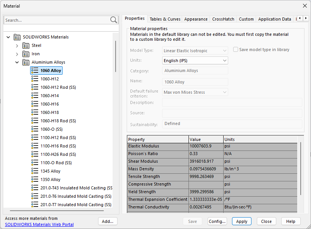Switch to the Properties tab
Screen dimensions: 311x229
(x=134, y=18)
